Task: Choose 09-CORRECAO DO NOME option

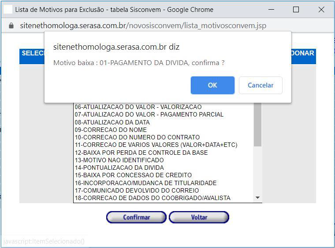Action: [x=111, y=130]
